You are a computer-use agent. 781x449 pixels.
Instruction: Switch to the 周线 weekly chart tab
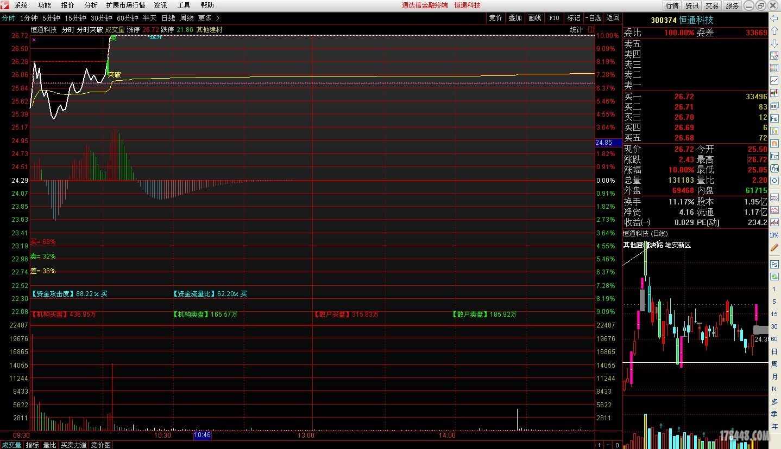187,18
